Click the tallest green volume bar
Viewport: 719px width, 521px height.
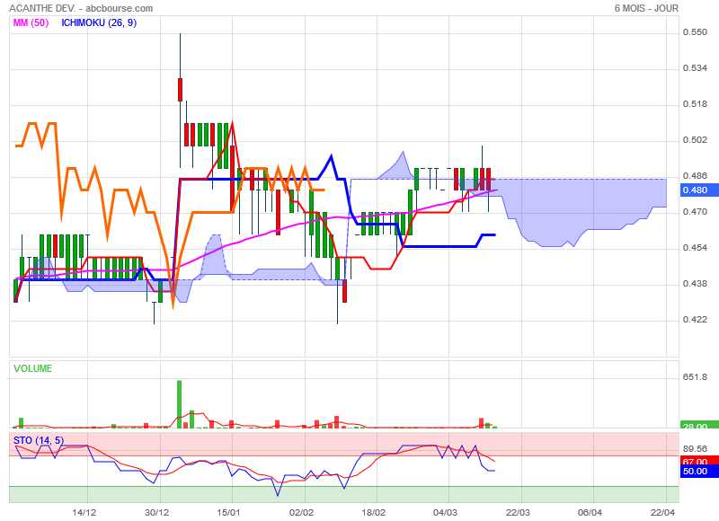[x=179, y=404]
